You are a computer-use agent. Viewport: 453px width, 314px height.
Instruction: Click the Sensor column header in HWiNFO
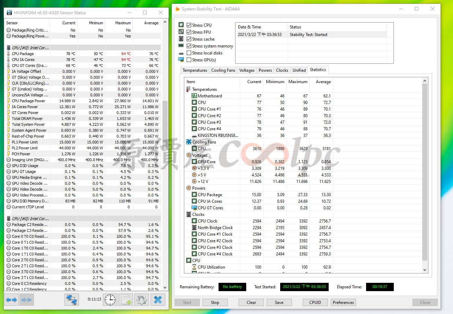point(27,23)
